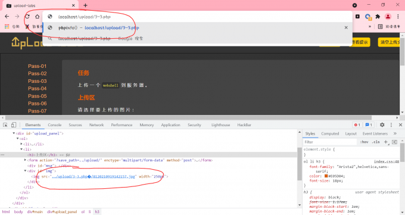Open the DevTools three-dot customize menu
The image size is (405, 215).
click(x=391, y=125)
